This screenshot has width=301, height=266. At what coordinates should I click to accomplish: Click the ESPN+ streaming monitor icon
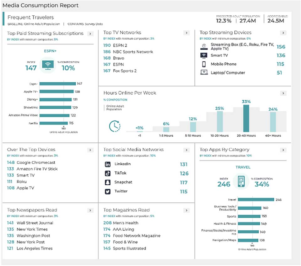(x=48, y=65)
